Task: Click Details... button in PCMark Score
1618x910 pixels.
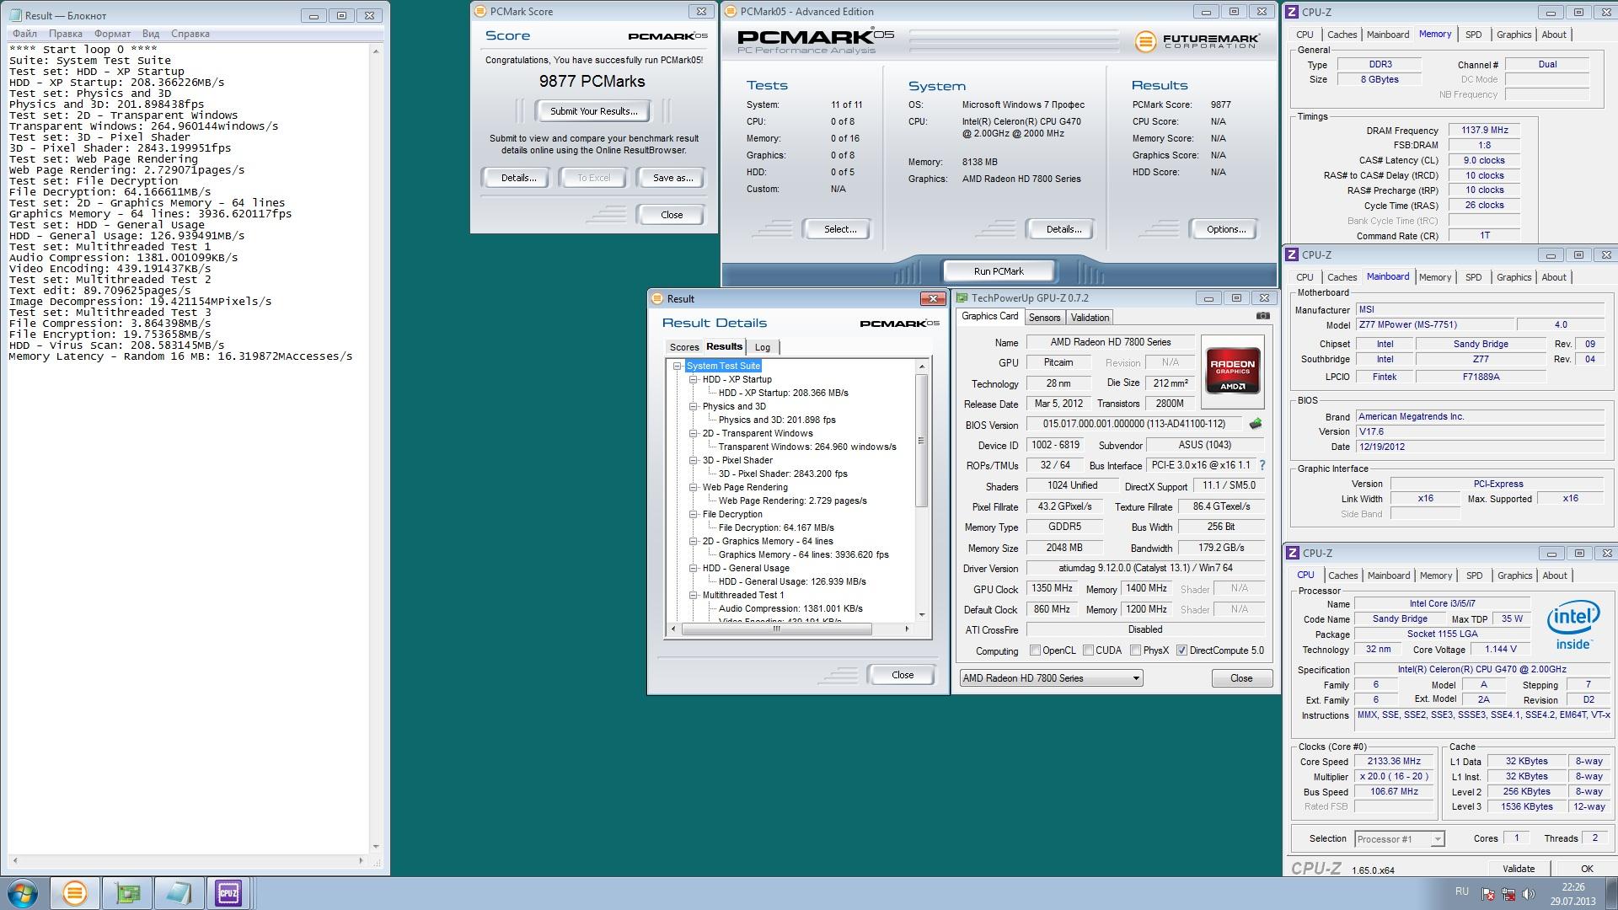Action: [518, 178]
